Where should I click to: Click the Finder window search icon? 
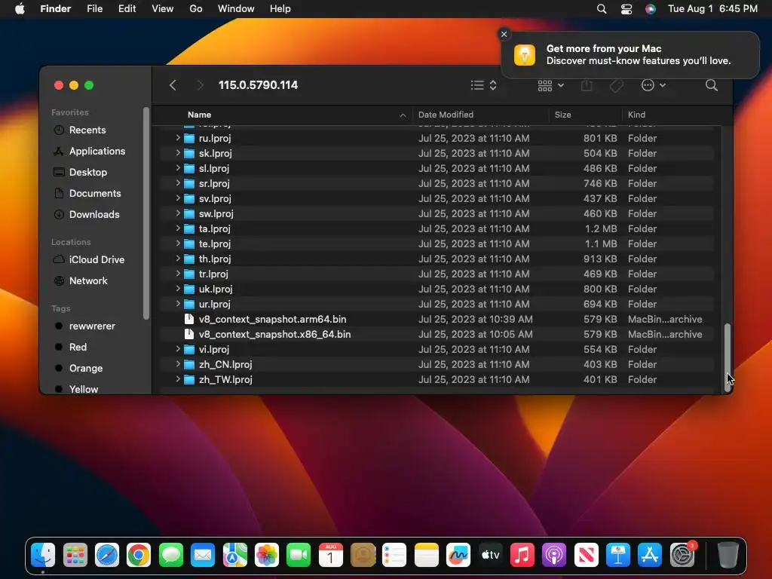point(712,85)
